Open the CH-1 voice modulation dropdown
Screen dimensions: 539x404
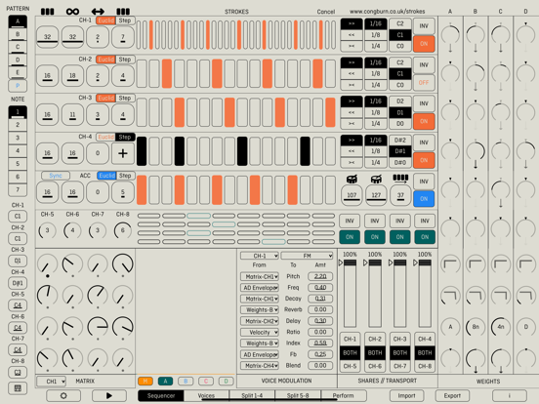(260, 256)
